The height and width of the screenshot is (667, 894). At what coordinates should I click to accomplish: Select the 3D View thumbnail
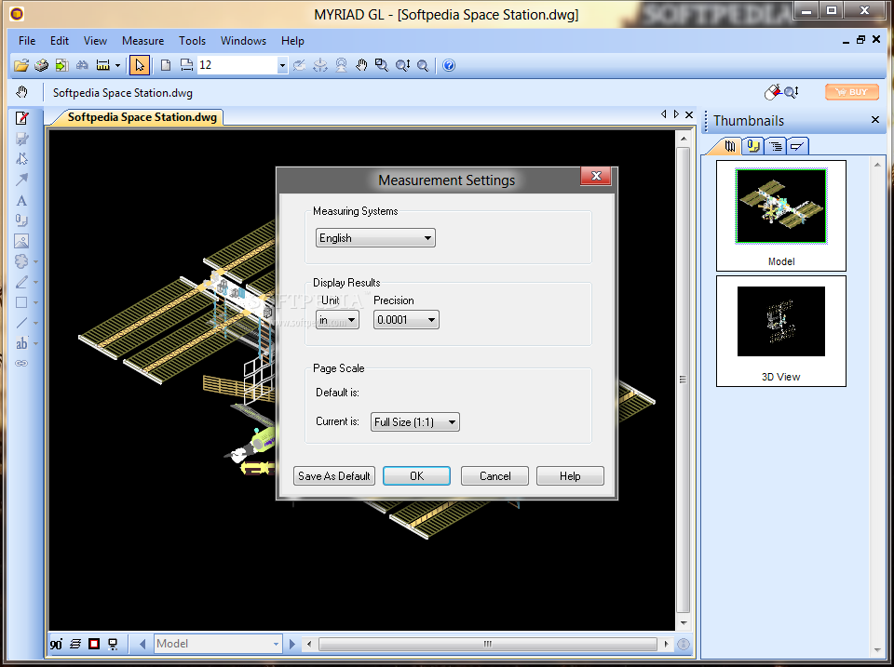point(780,331)
